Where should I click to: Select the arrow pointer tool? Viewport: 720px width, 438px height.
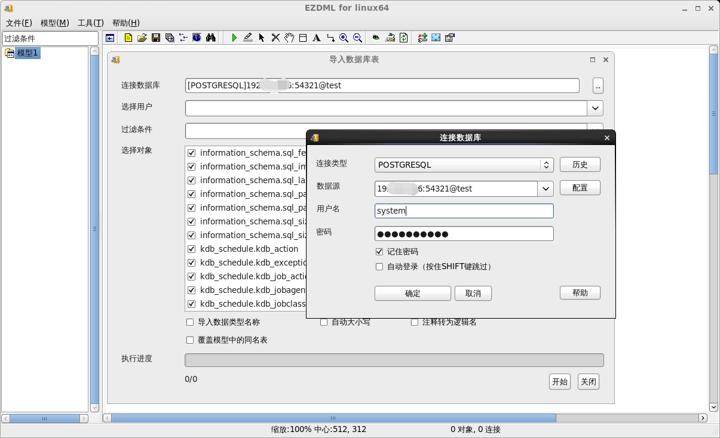click(x=262, y=38)
